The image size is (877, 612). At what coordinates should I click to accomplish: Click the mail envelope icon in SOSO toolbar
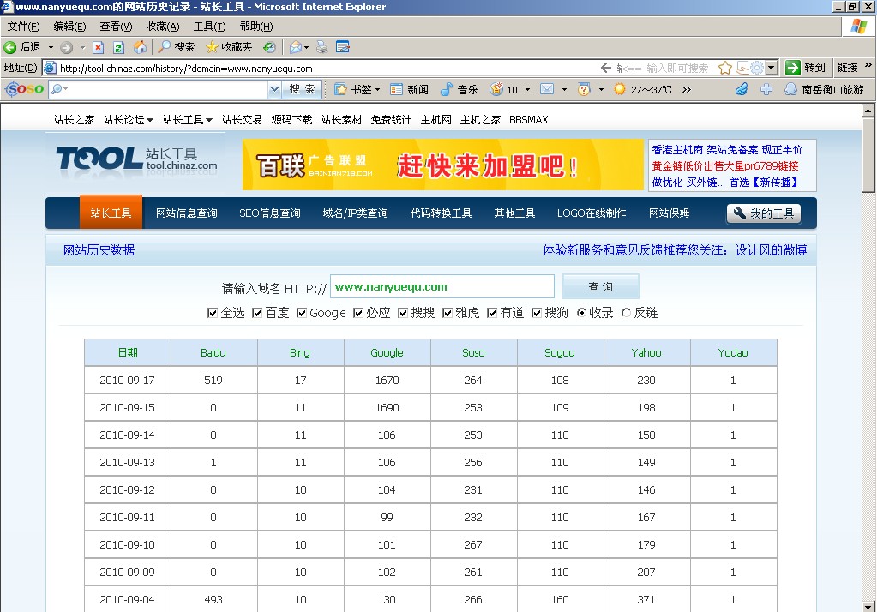(546, 89)
